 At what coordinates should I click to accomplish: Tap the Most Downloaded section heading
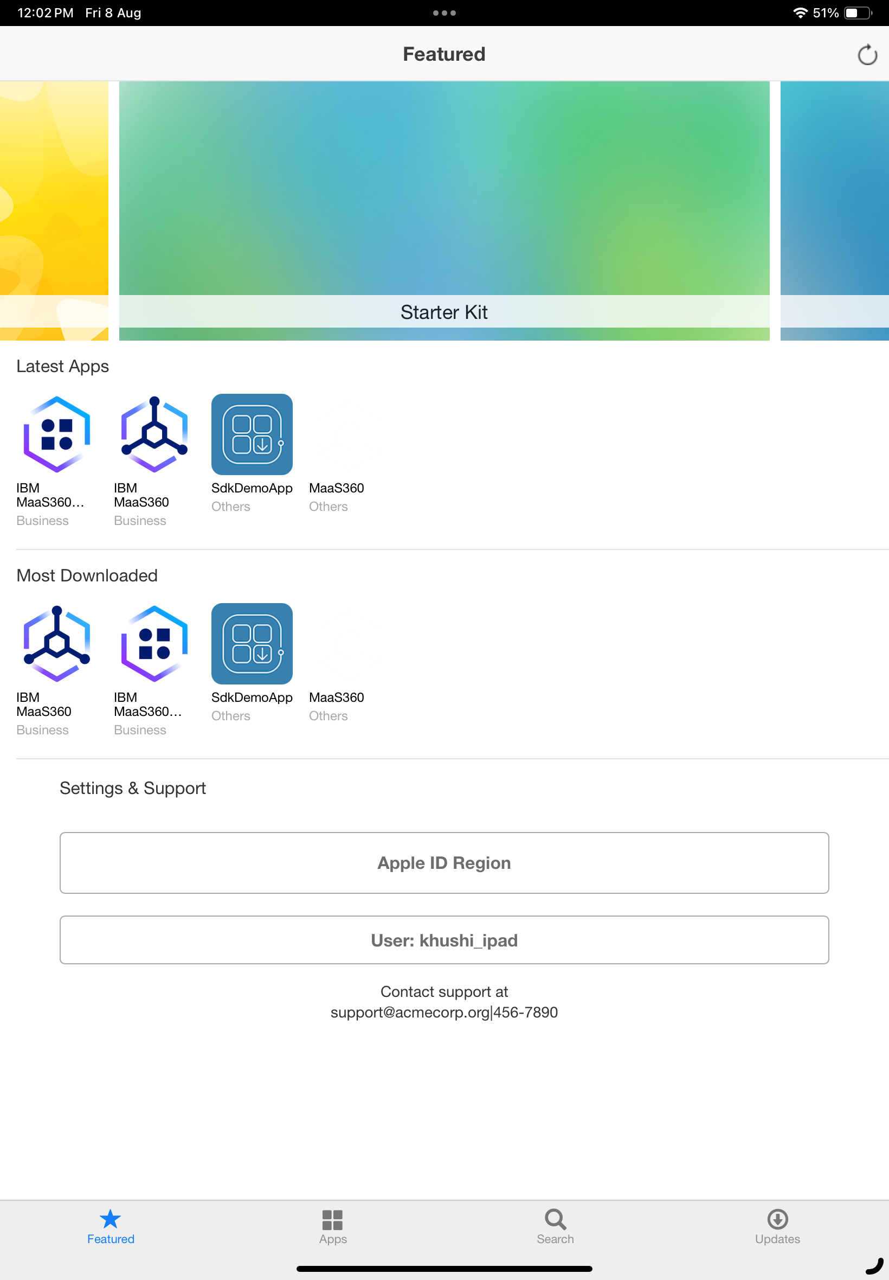coord(87,575)
